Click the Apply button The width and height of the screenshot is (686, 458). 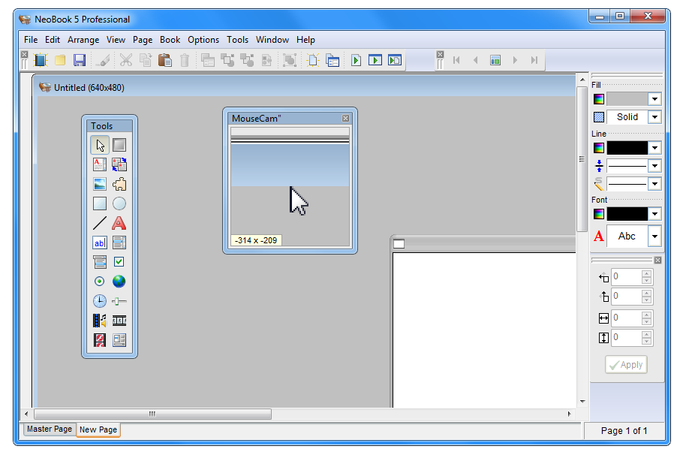point(626,365)
